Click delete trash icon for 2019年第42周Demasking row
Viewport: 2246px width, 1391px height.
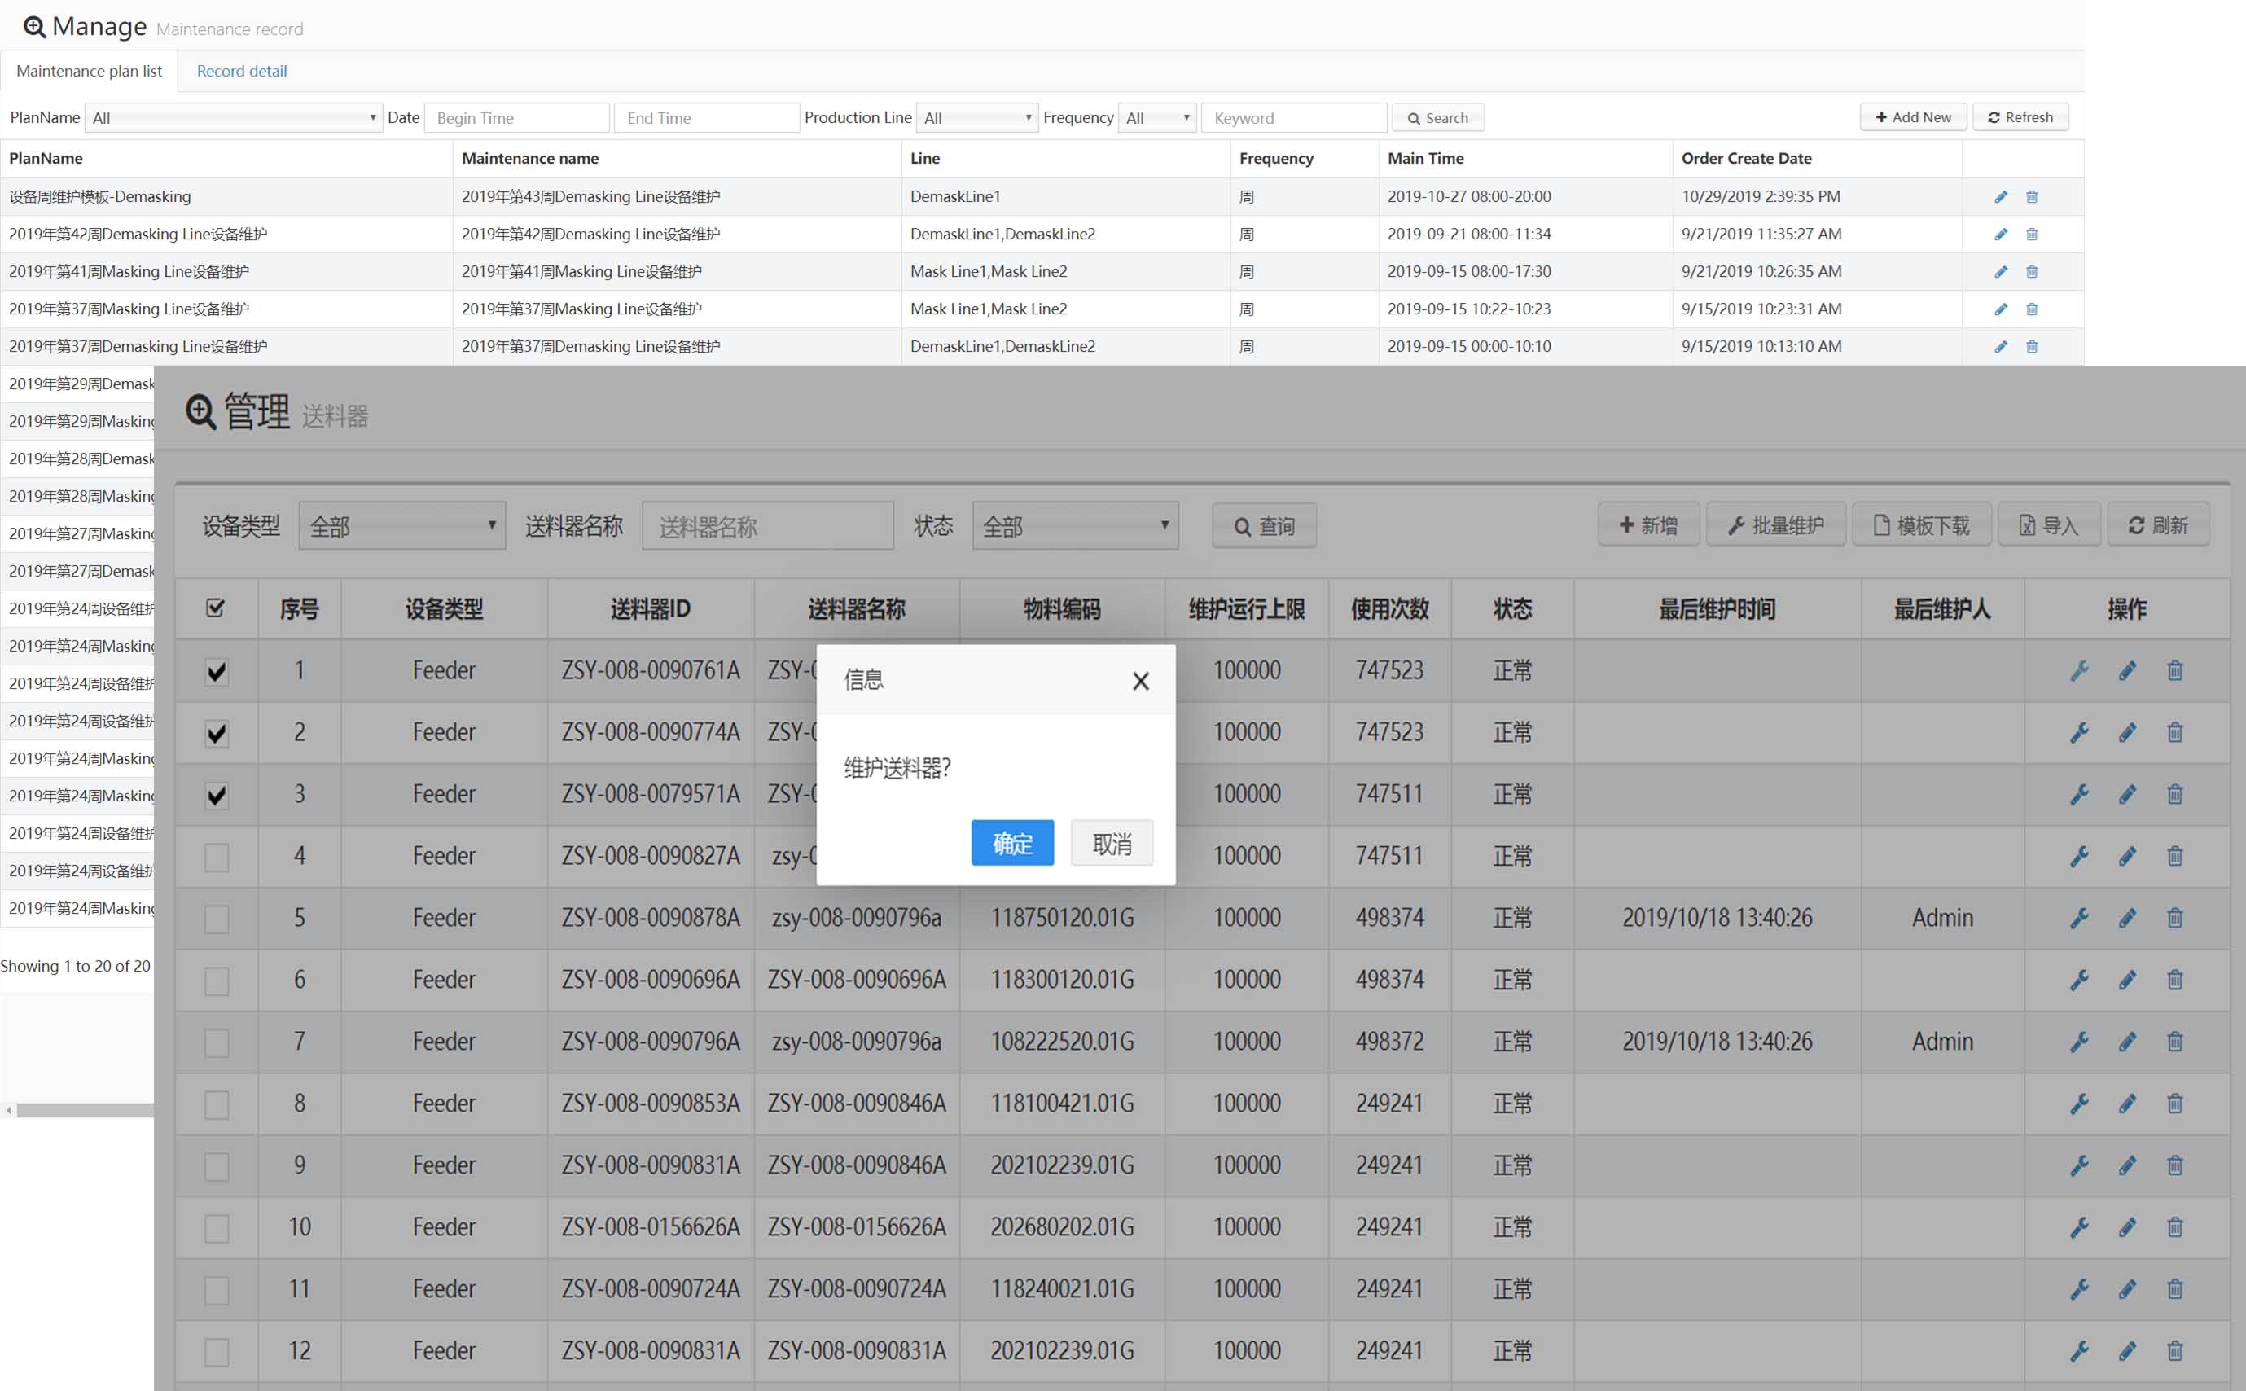2032,235
